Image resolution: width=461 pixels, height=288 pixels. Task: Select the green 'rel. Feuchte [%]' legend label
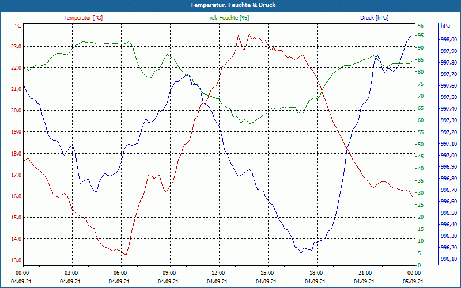(x=229, y=18)
